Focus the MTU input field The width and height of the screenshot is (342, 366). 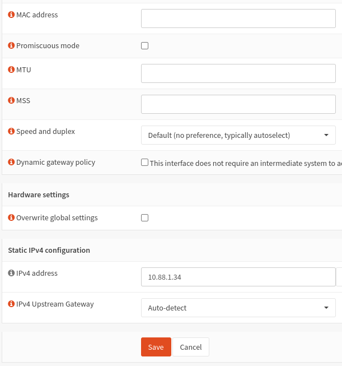[238, 73]
